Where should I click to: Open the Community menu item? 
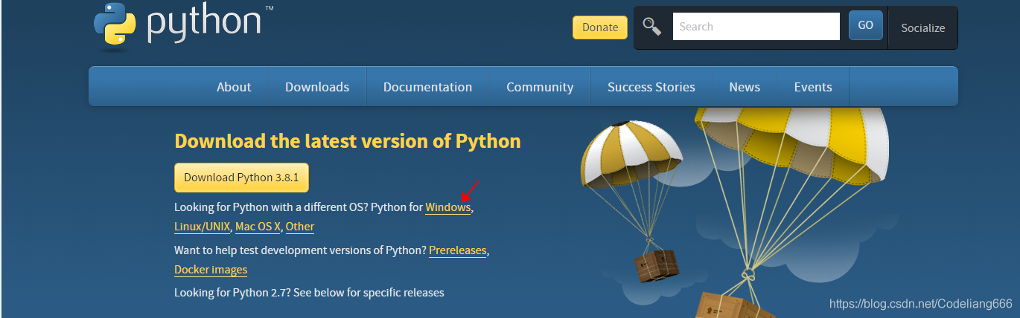click(540, 87)
